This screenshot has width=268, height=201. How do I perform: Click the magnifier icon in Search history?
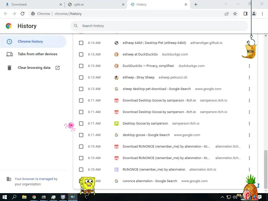pyautogui.click(x=76, y=26)
